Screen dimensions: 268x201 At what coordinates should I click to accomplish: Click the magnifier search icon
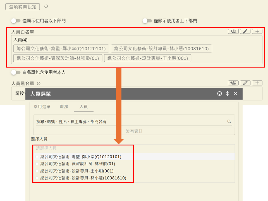[x=229, y=121]
